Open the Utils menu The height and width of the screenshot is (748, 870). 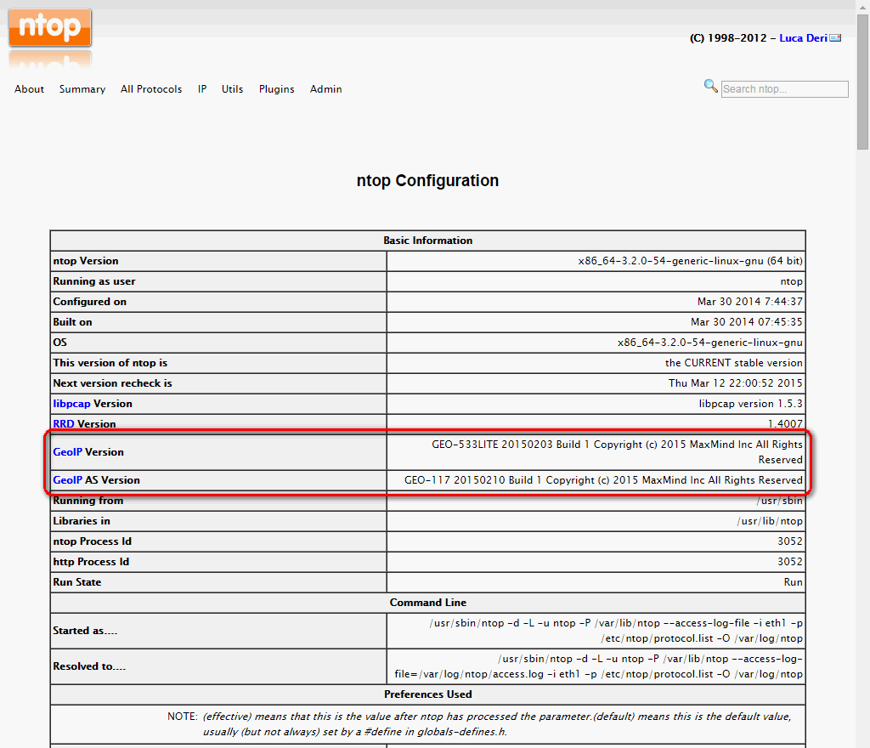point(232,88)
